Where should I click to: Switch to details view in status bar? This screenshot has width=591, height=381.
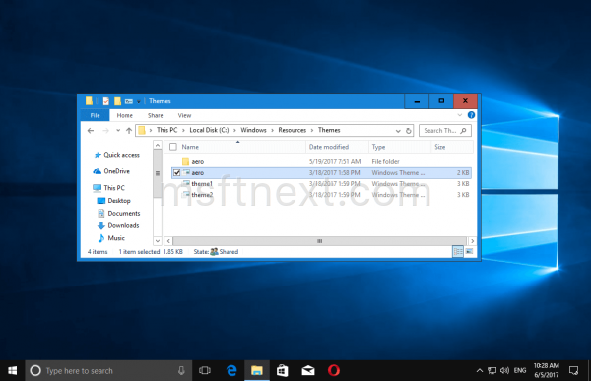pos(458,251)
